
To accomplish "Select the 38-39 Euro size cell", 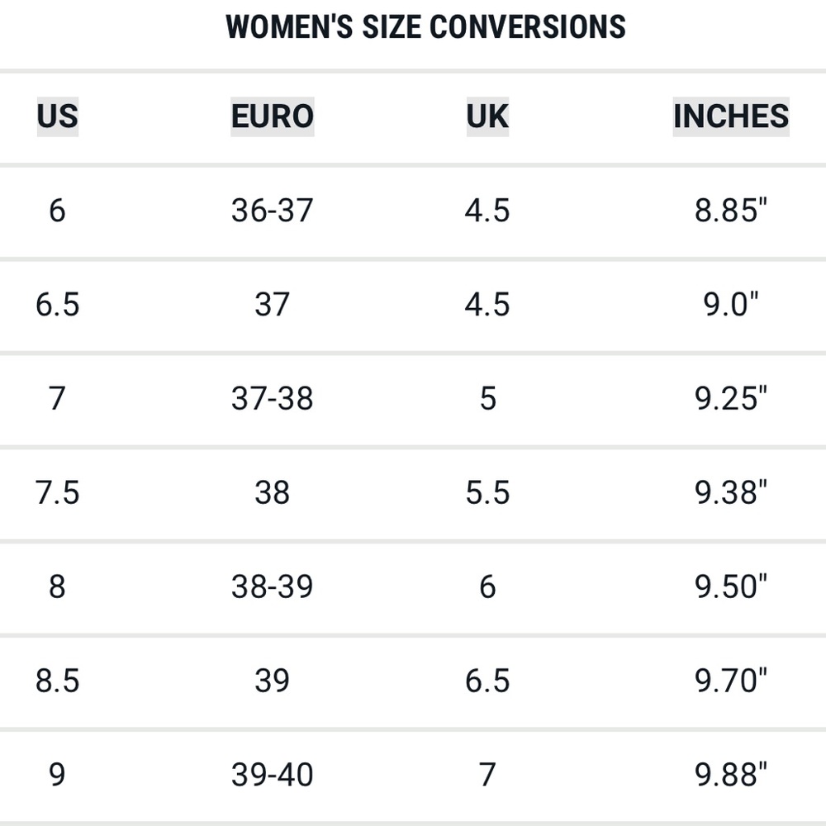I will [x=273, y=586].
